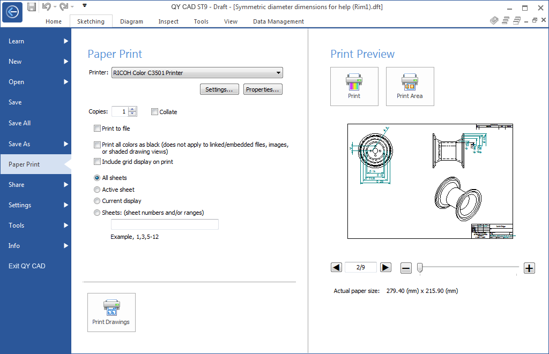Click the Print Area icon button
Viewport: 549px width, 354px height.
tap(410, 86)
